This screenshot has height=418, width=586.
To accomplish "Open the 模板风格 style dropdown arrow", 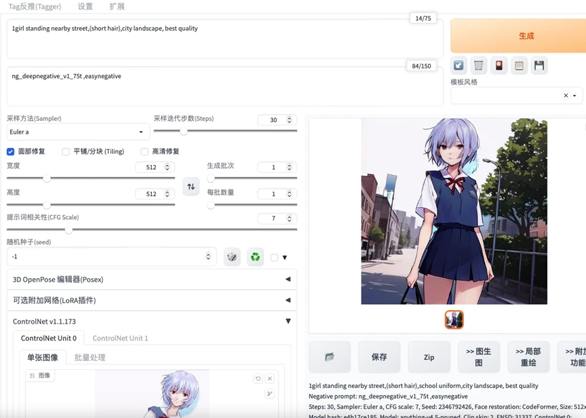I will click(574, 96).
